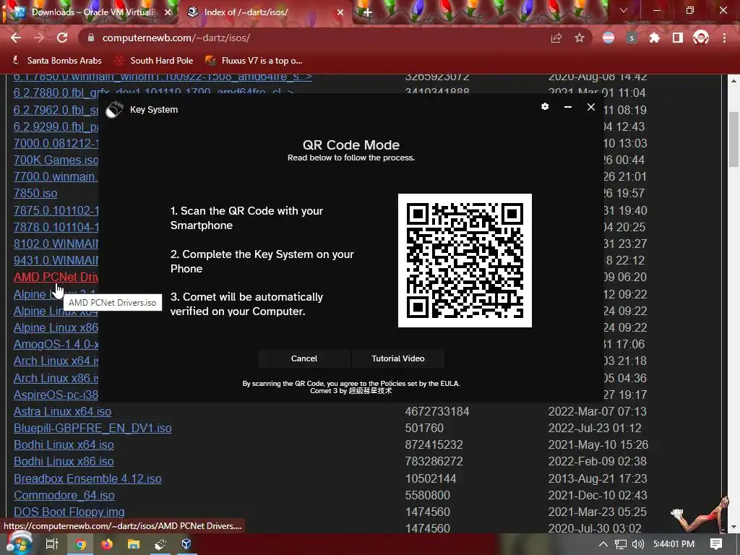Image resolution: width=740 pixels, height=555 pixels.
Task: Reload the current page
Action: [62, 38]
